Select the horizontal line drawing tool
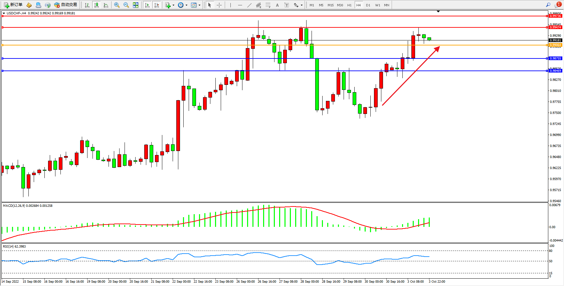This screenshot has width=564, height=286. coord(240,5)
